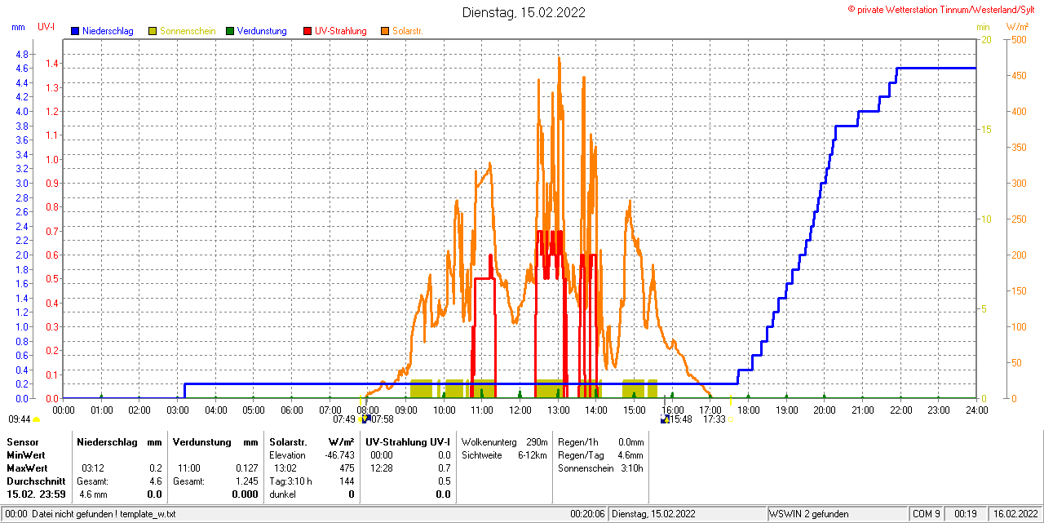Click status bar message Datei nicht gefunden

[104, 514]
